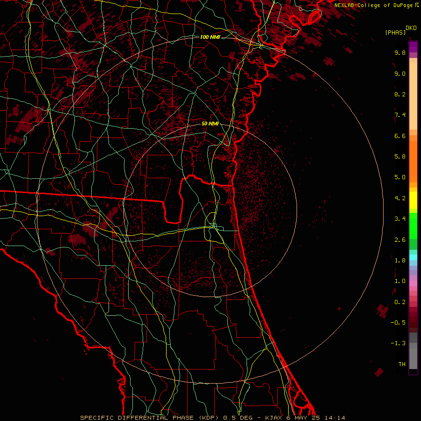
Task: Click the "DKD" legend header text
Action: tap(411, 28)
